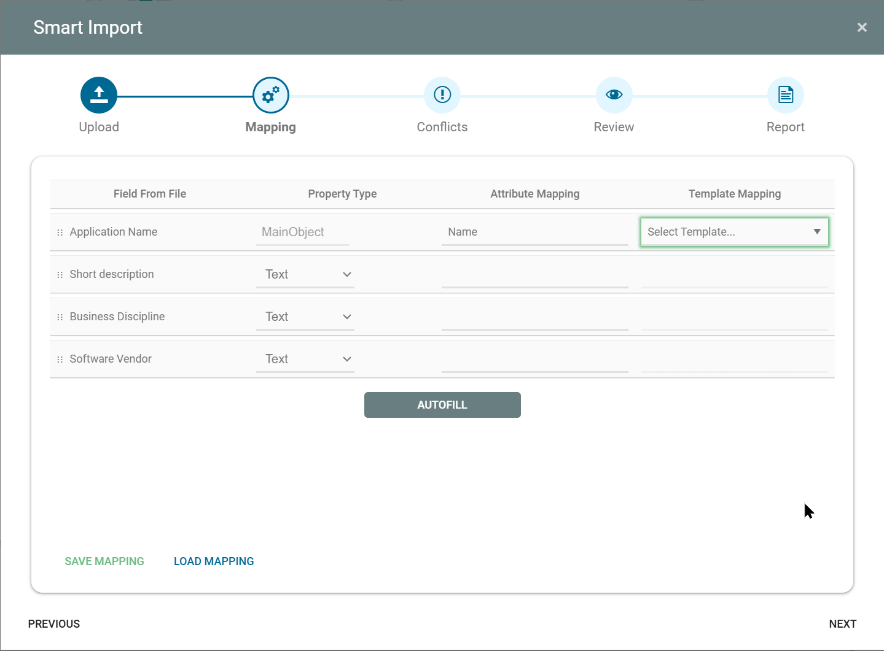
Task: Grab the drag handle for Business Discipline
Action: (60, 317)
